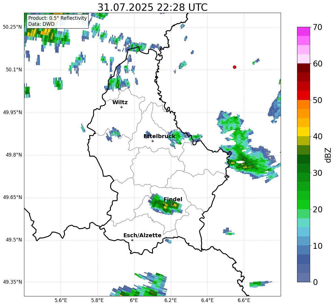Pick the yellow 40 dBZ colorbar swatch

click(303, 132)
